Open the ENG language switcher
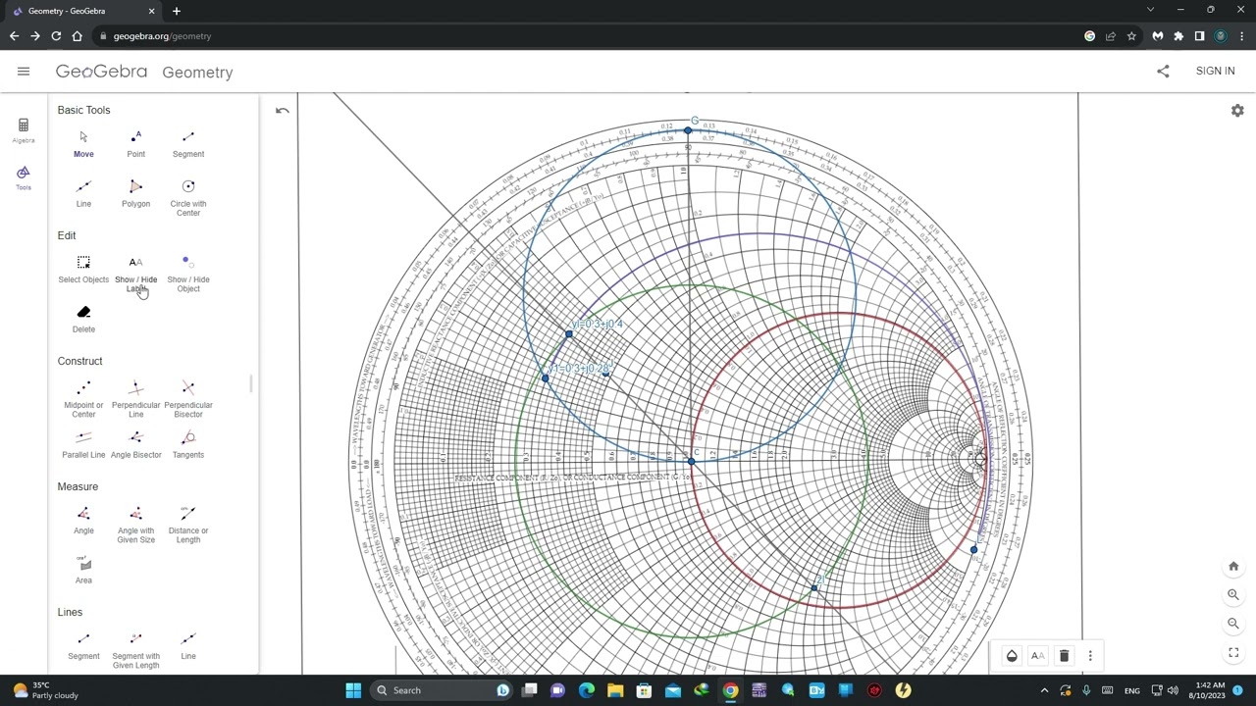 1131,690
